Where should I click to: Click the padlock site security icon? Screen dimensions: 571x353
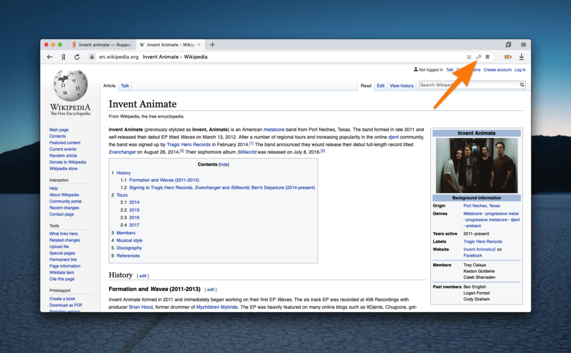[x=92, y=57]
